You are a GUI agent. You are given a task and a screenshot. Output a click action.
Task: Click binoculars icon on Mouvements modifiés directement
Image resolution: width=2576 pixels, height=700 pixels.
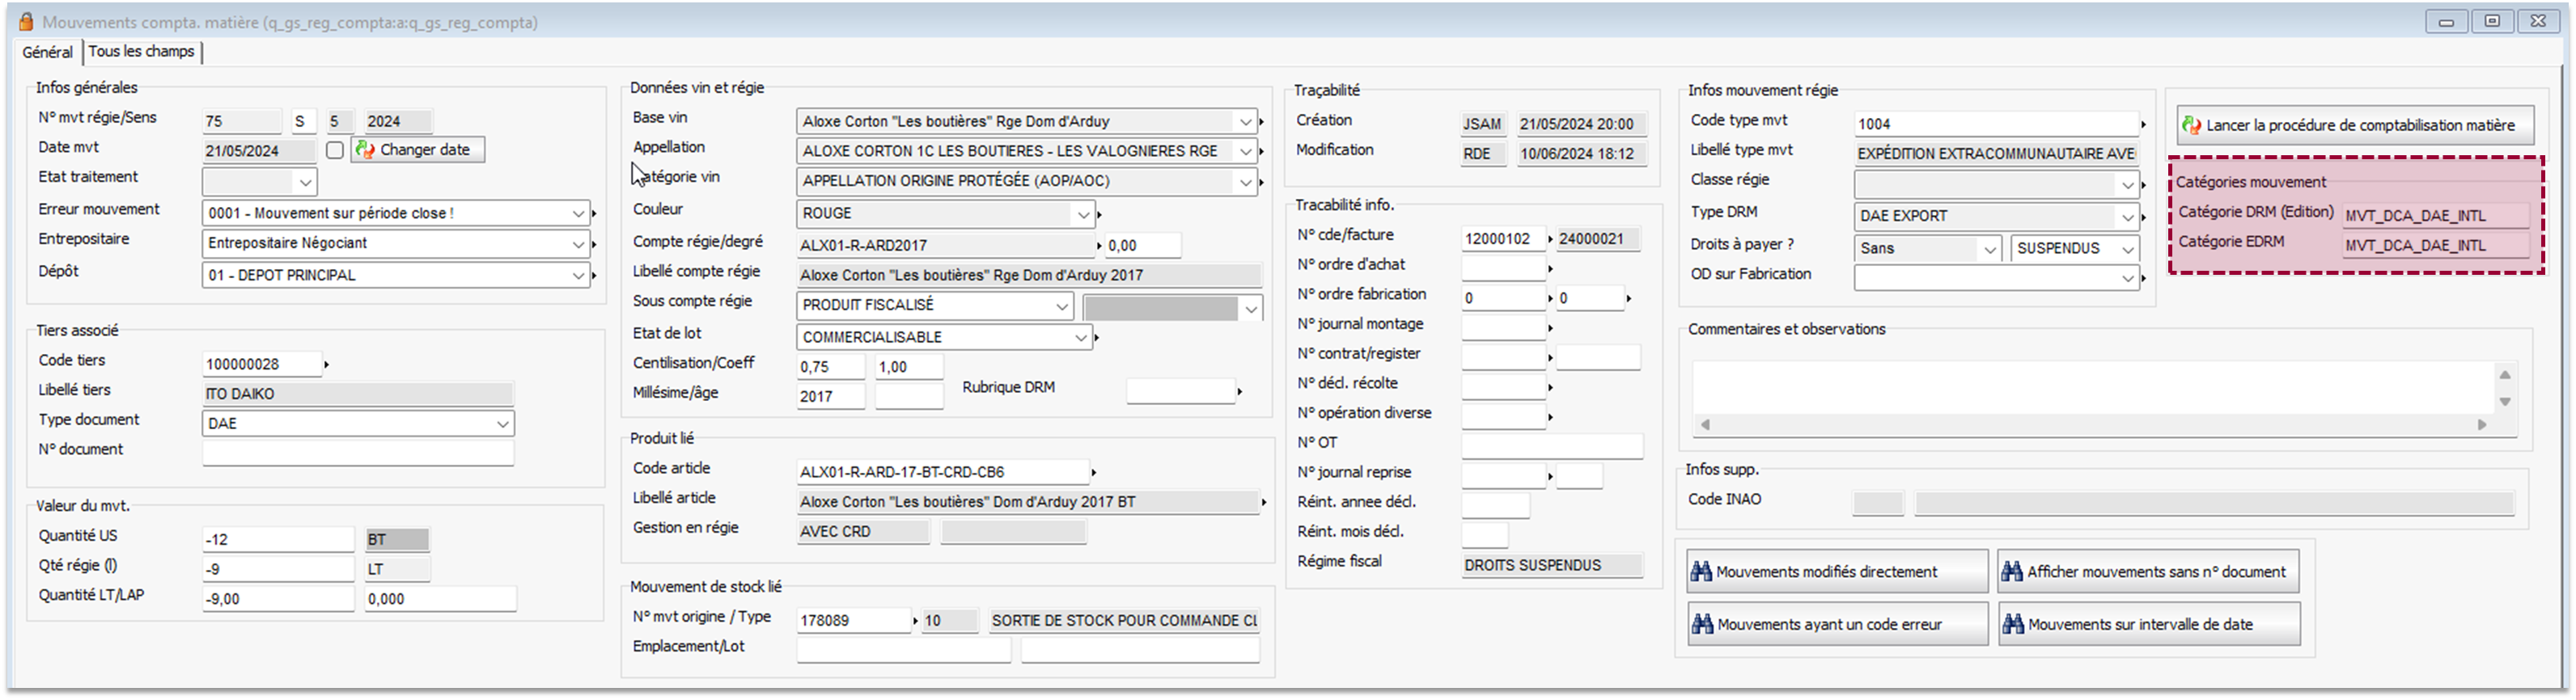pyautogui.click(x=1701, y=571)
